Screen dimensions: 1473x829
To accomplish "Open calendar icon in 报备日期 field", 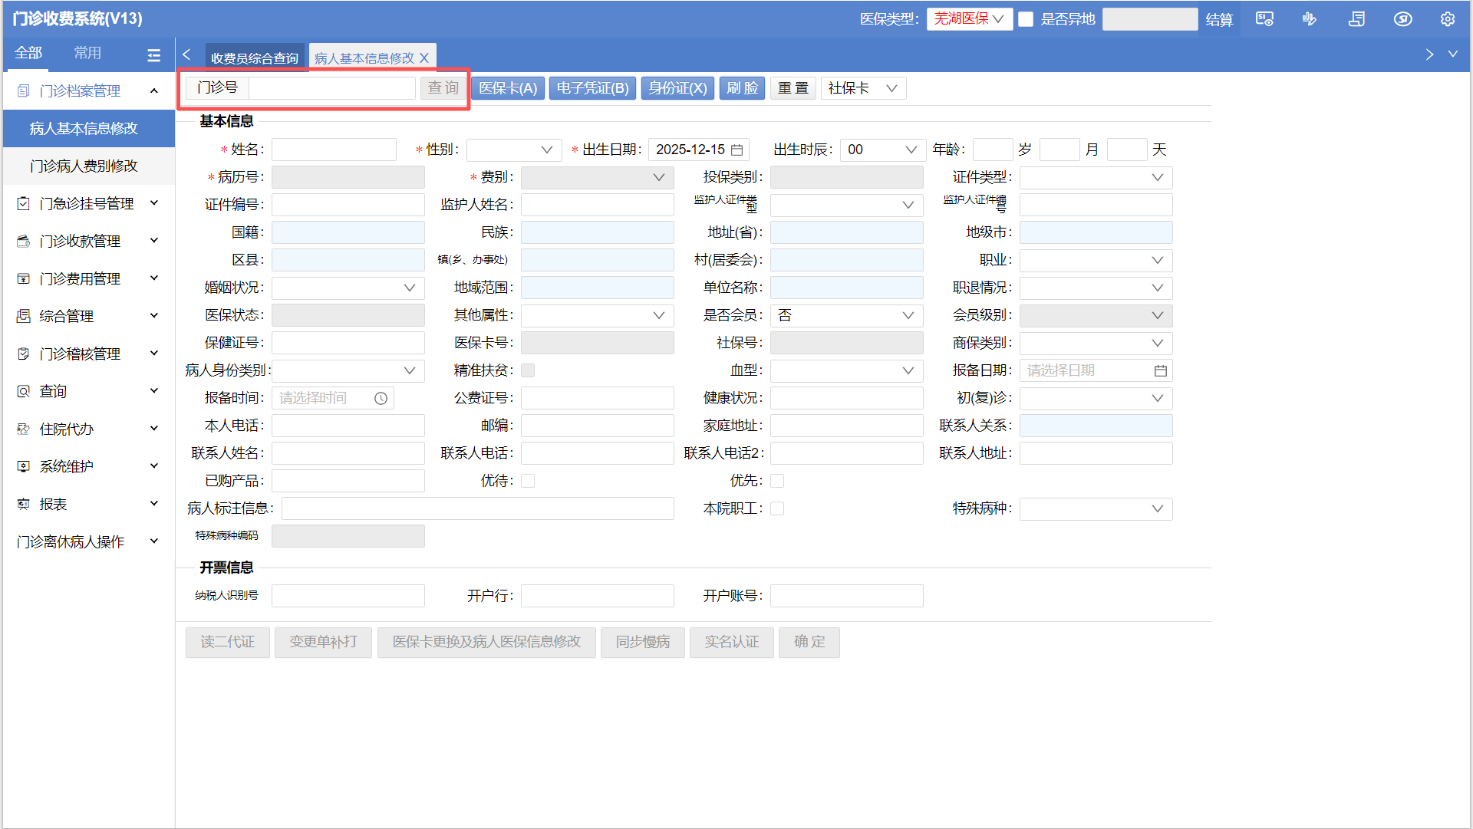I will 1160,371.
